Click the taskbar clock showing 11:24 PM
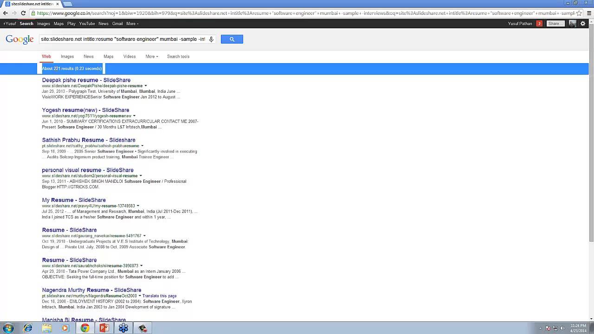594x334 pixels. (578, 328)
